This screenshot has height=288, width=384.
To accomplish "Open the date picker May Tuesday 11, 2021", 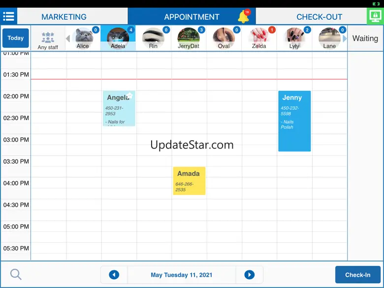I will coord(182,275).
